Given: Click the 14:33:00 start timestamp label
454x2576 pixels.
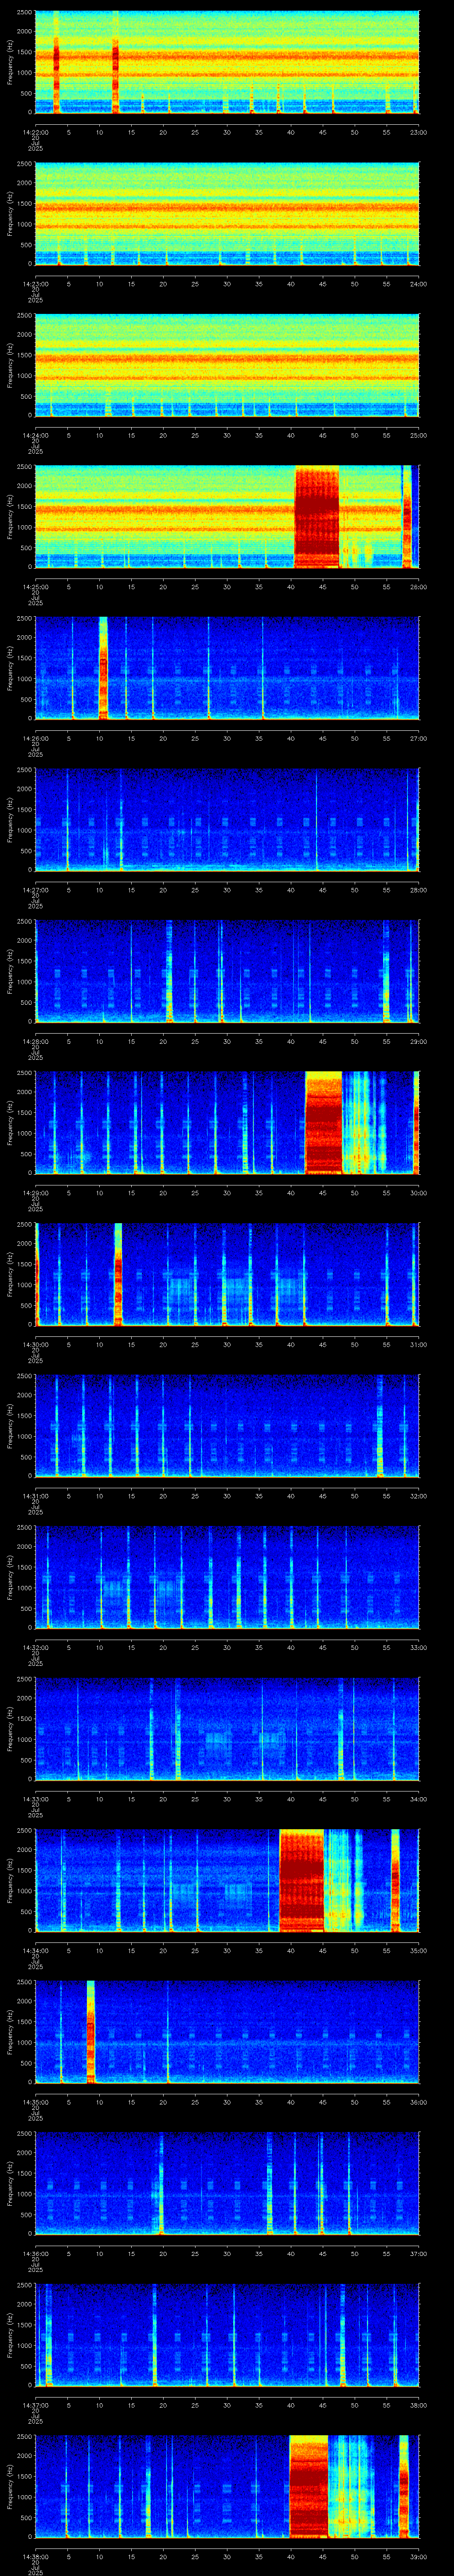Looking at the screenshot, I should (35, 1799).
